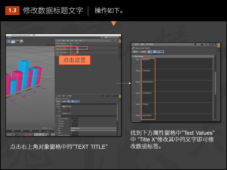This screenshot has width=227, height=170.
Task: Switch to the 用户数据 tab in the Attribute Manager
Action: pyautogui.click(x=160, y=52)
